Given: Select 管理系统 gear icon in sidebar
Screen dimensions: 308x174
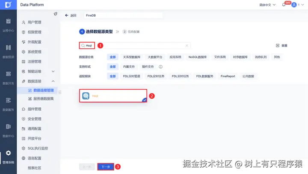Looking at the screenshot, I should coord(8,153).
